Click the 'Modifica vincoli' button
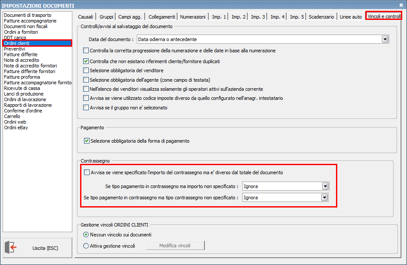The height and width of the screenshot is (265, 407). tap(175, 246)
